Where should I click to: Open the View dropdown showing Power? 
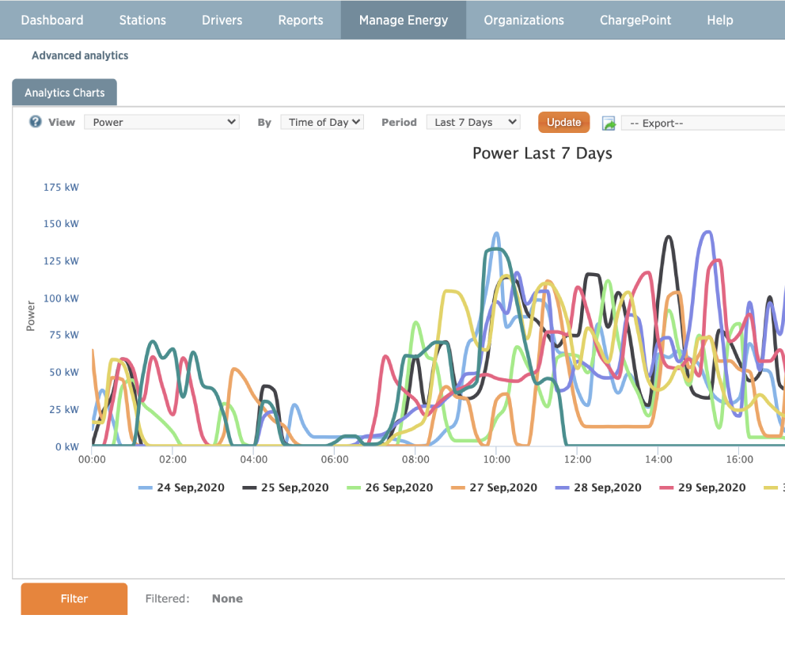(164, 122)
